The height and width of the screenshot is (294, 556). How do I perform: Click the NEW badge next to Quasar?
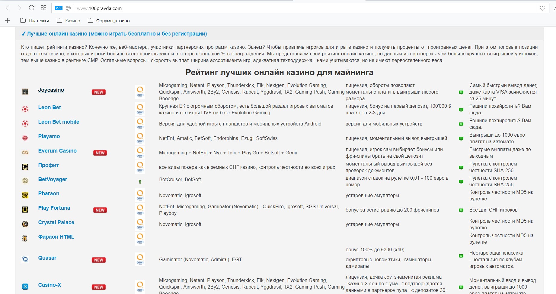(x=99, y=260)
